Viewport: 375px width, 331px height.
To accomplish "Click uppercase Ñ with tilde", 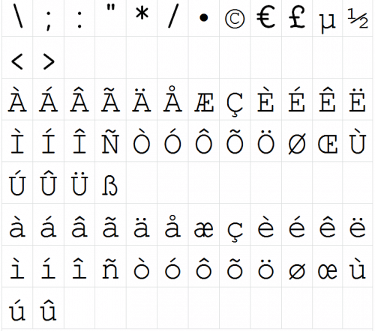I will [x=110, y=141].
